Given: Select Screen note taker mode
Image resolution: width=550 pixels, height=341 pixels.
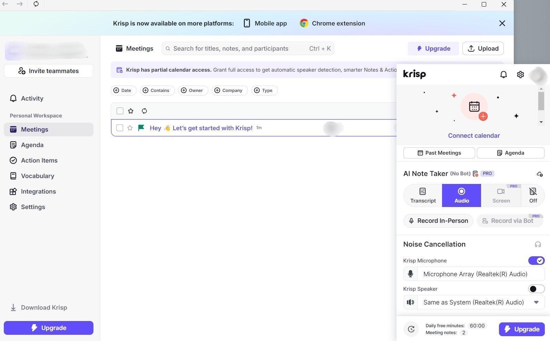Looking at the screenshot, I should point(501,196).
